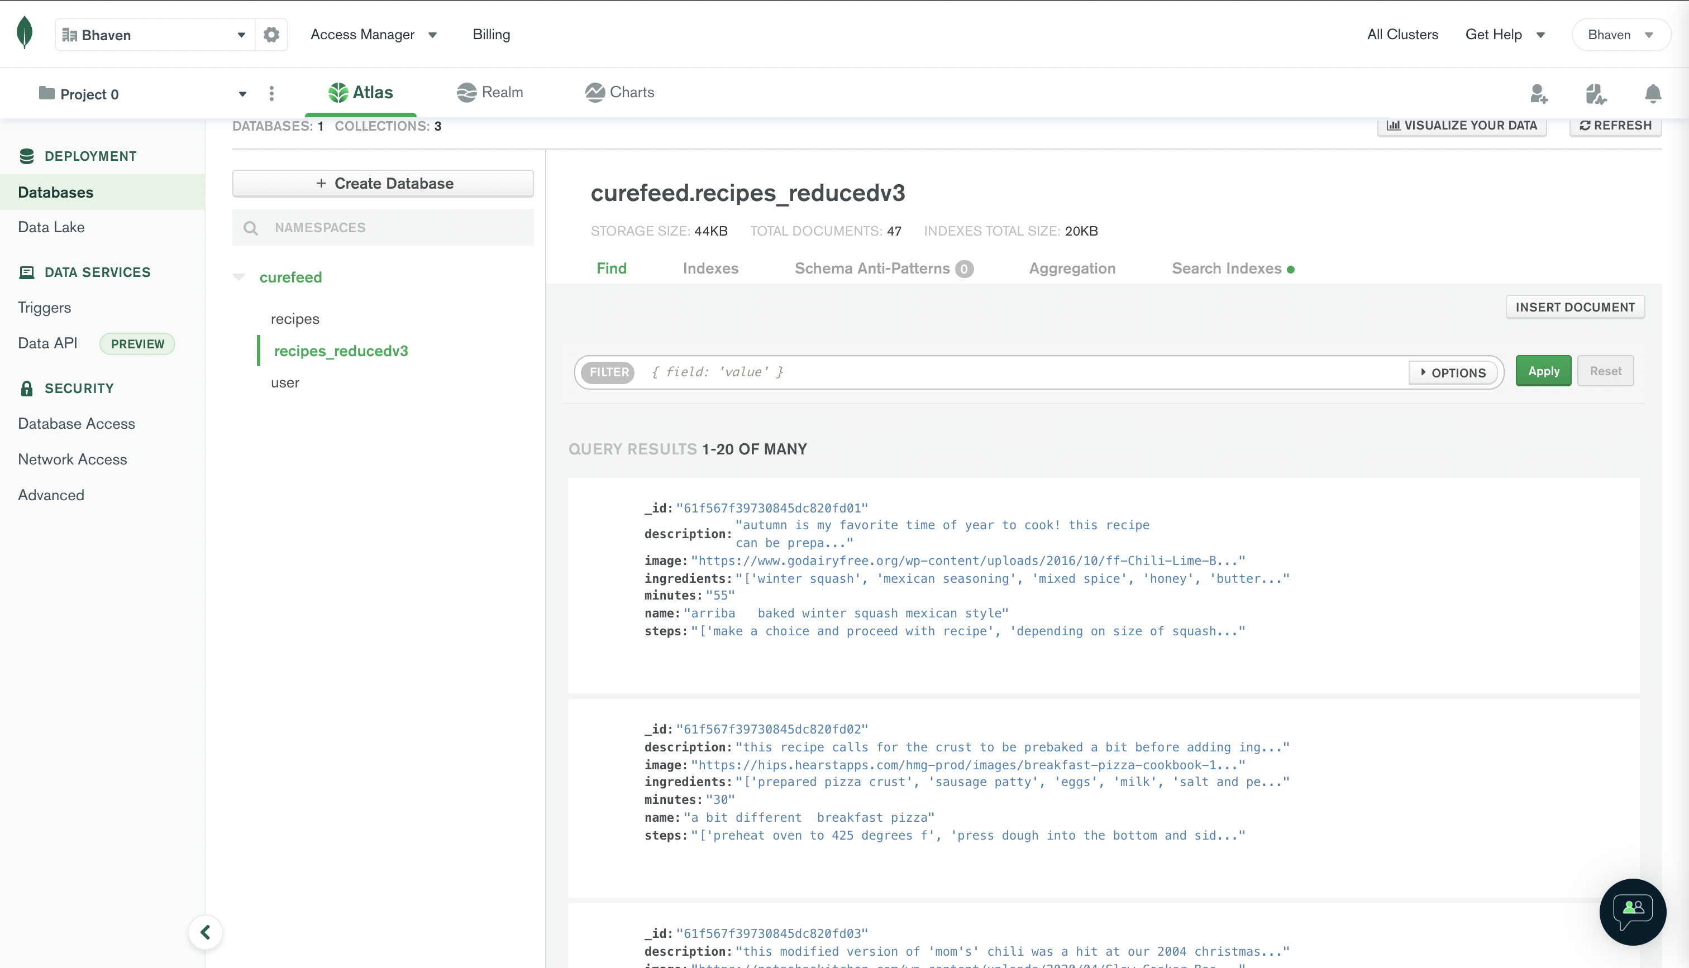The height and width of the screenshot is (968, 1689).
Task: Switch to the Aggregation tab
Action: [x=1072, y=268]
